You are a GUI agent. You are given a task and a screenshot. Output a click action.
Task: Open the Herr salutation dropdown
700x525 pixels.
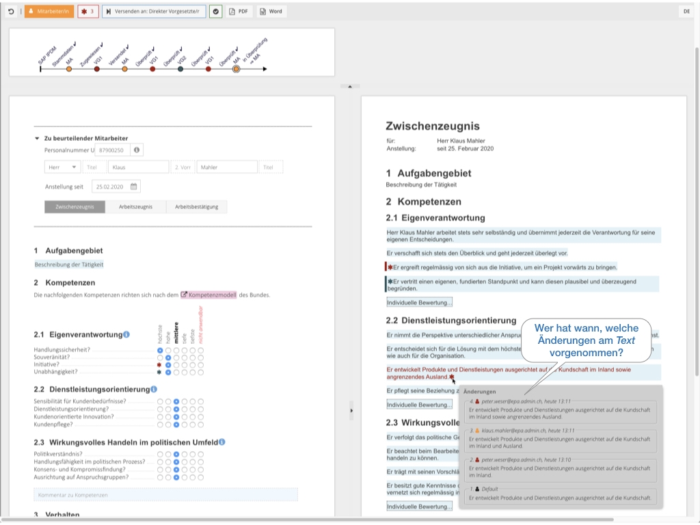click(62, 167)
